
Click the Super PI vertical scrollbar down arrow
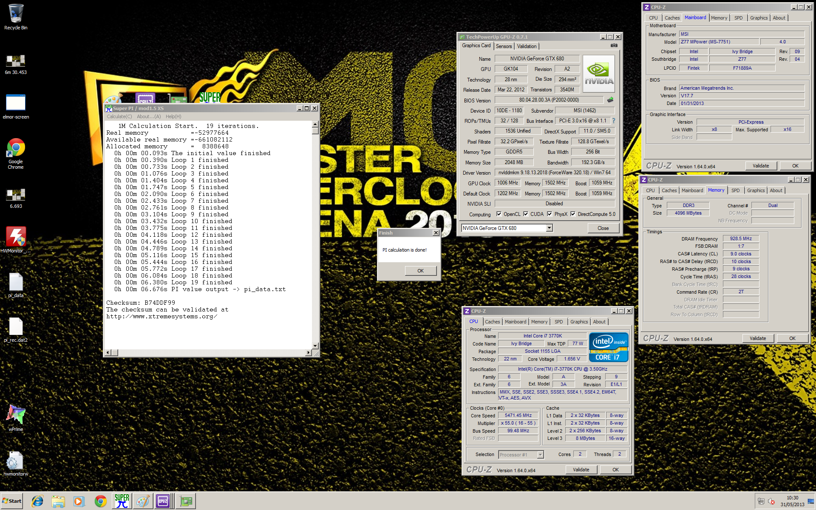pos(315,346)
